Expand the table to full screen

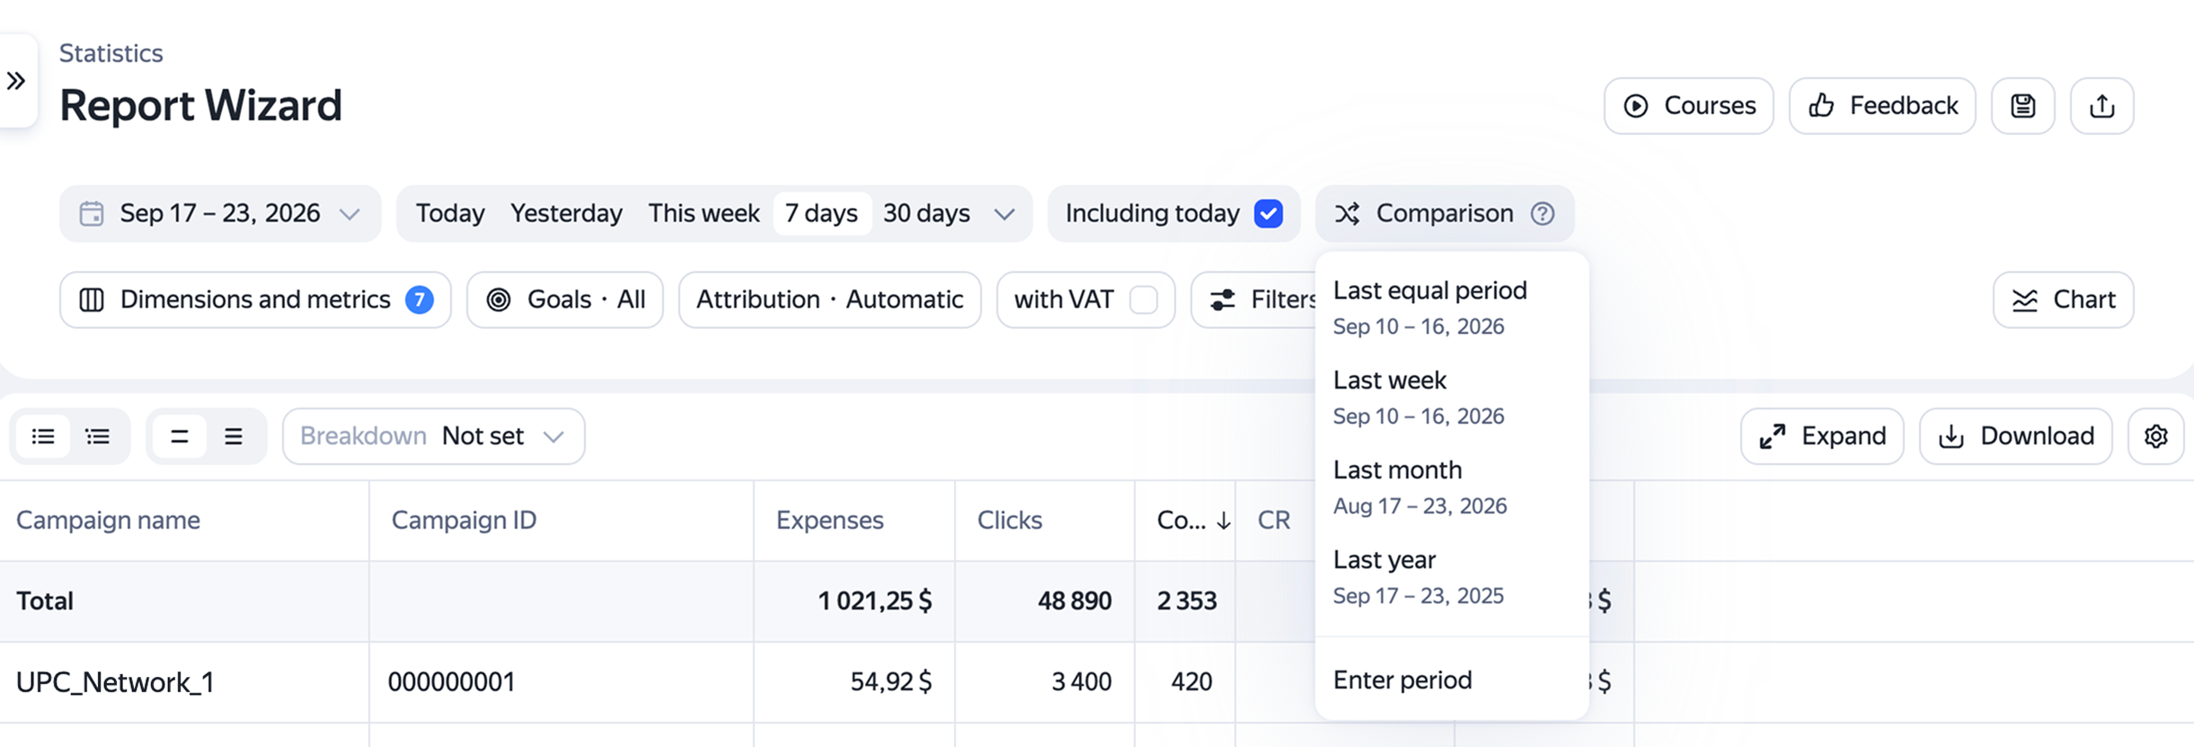(1822, 436)
